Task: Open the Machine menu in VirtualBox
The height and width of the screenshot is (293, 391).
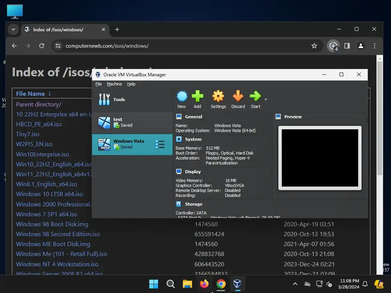Action: click(115, 84)
